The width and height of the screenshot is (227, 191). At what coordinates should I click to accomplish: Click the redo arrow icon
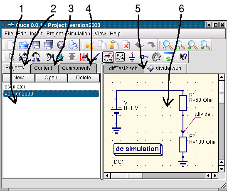[x=151, y=45]
